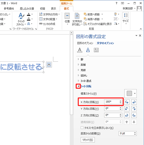Click the document scroll up arrow
144x145 pixels.
click(71, 33)
